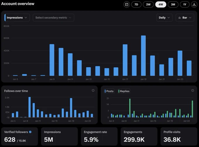Viewport: 199px width, 147px height.
Task: Open the Daily interval dropdown
Action: pyautogui.click(x=164, y=18)
